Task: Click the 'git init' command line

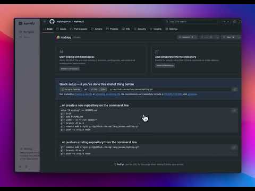Action: (66, 114)
